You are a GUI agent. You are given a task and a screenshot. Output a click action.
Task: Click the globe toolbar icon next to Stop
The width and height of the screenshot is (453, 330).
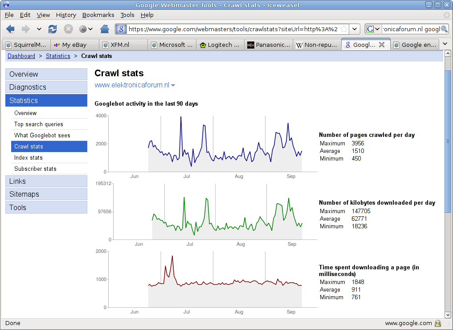pos(83,29)
